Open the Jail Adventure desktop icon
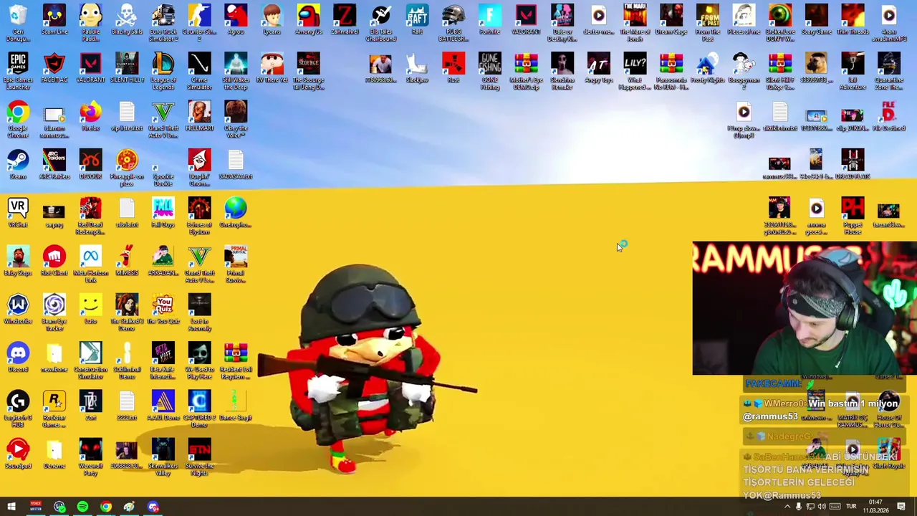The image size is (917, 516). 853,70
